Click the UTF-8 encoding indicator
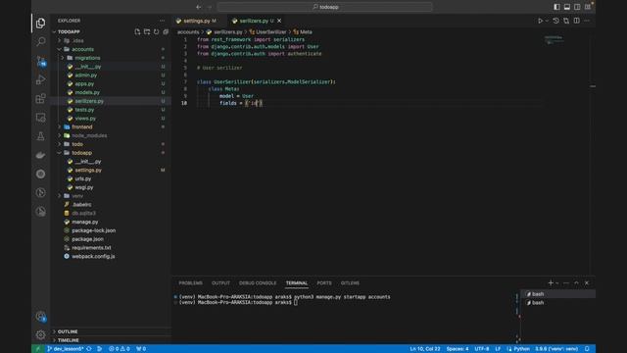 [481, 349]
